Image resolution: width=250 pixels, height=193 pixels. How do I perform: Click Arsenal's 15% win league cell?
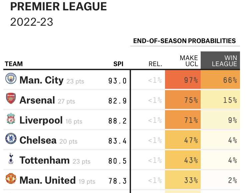pyautogui.click(x=220, y=100)
